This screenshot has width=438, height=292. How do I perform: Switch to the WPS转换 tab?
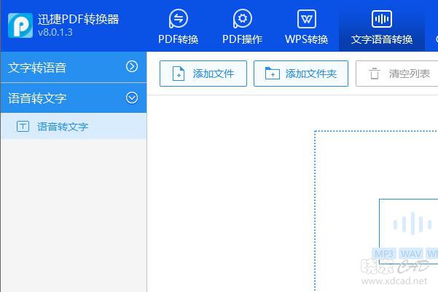[306, 26]
